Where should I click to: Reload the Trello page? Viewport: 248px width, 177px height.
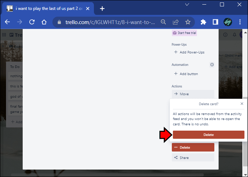[x=32, y=22]
